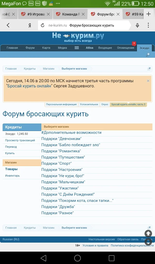Open Входящие messages
The height and width of the screenshot is (264, 155).
pos(105,48)
